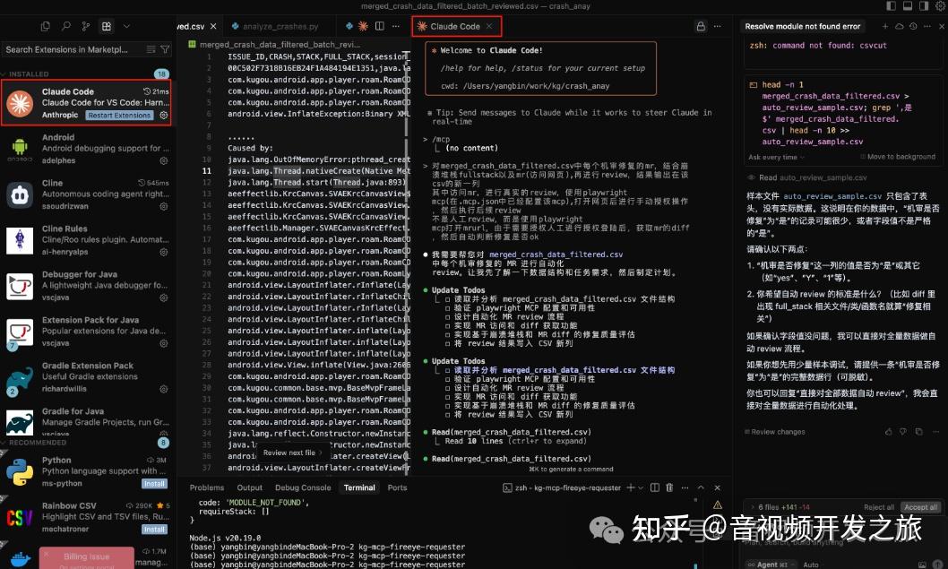Toggle the editor lock icon top right
The height and width of the screenshot is (569, 948).
point(702,25)
